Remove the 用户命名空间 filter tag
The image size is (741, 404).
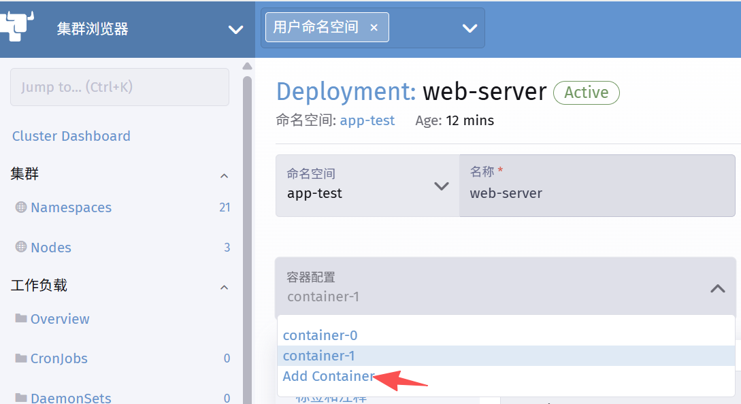(x=374, y=28)
